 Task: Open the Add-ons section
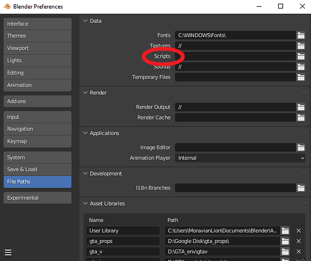[x=38, y=101]
